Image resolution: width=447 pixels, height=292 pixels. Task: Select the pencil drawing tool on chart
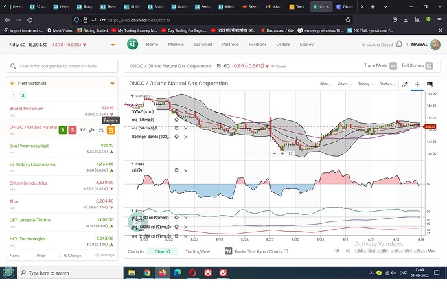[405, 84]
